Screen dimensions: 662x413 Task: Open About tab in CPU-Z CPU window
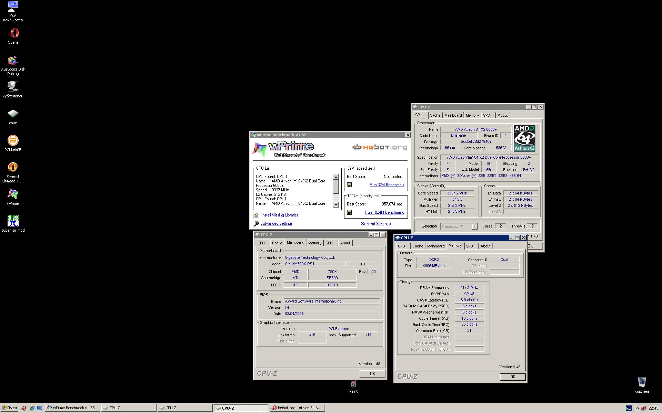502,115
